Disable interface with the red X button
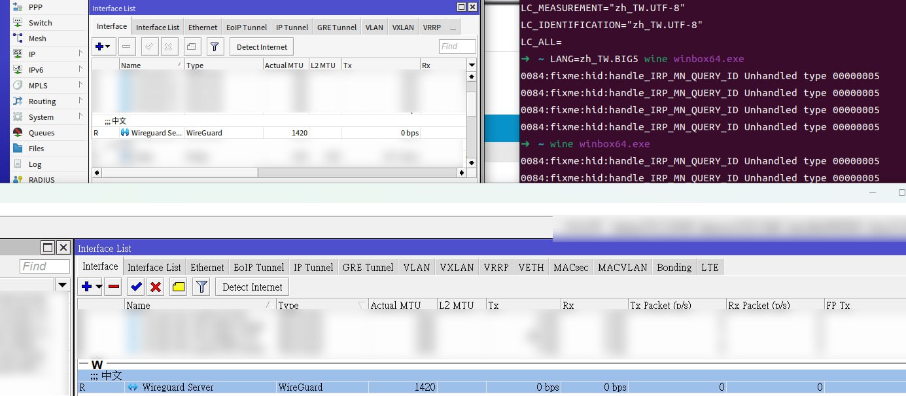Viewport: 906px width, 396px height. [156, 287]
